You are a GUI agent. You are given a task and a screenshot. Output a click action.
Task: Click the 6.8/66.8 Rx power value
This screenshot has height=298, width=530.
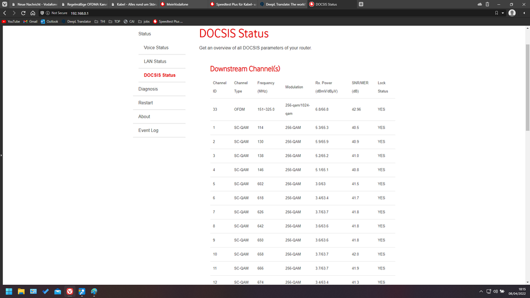(x=322, y=109)
